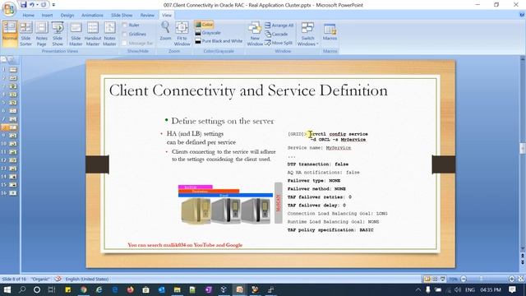Image resolution: width=526 pixels, height=296 pixels.
Task: Switch to Outline tab in thumbnail pane
Action: 12,60
